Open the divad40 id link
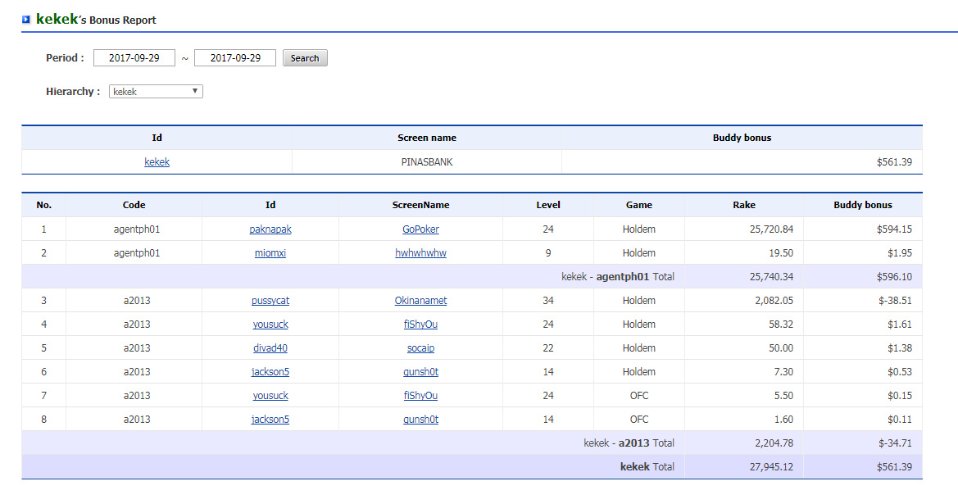The image size is (958, 504). [270, 348]
